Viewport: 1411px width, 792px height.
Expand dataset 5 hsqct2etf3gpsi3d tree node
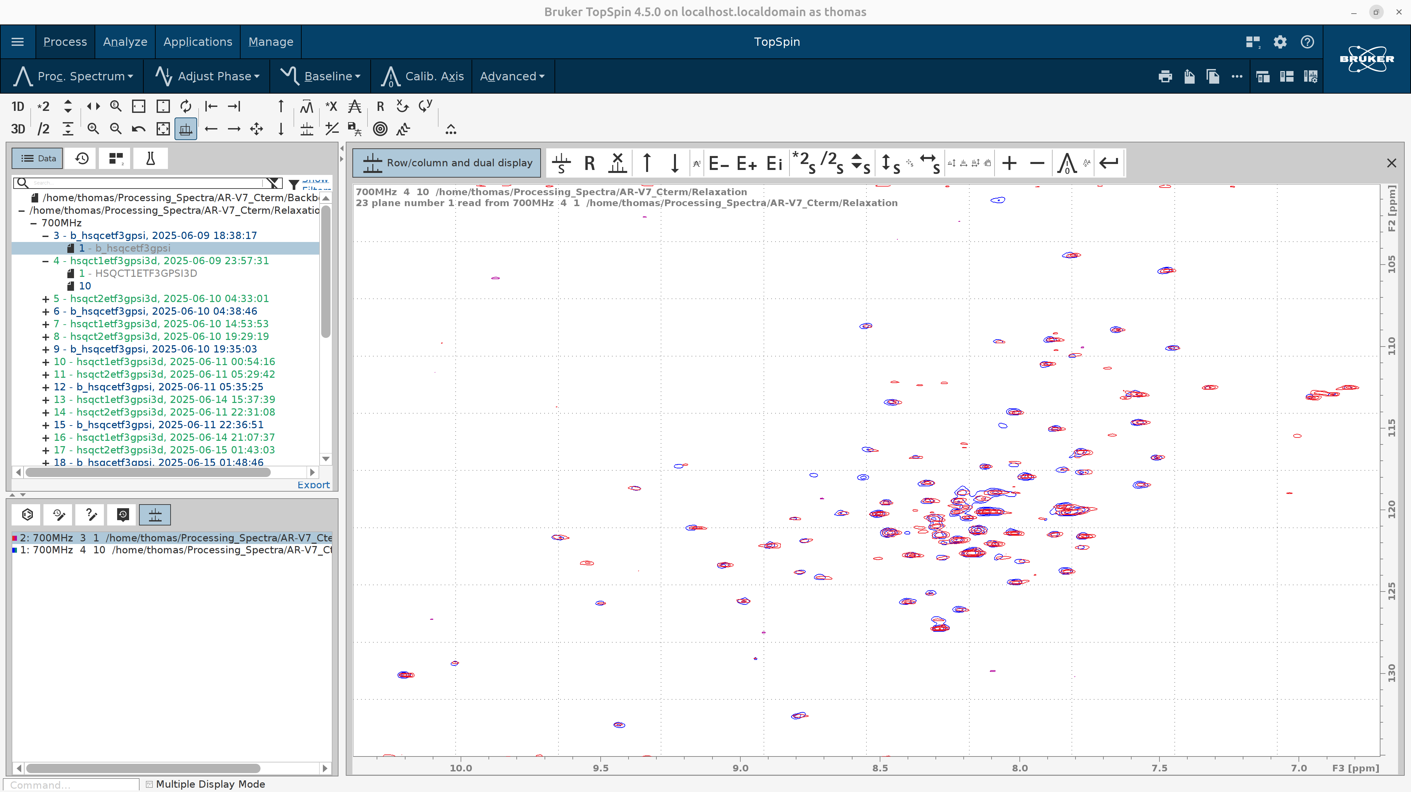point(46,298)
